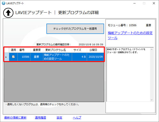Image resolution: width=159 pixels, height=122 pixels.
Task: Click the モジュール番号: 10586 label
Action: tap(122, 25)
